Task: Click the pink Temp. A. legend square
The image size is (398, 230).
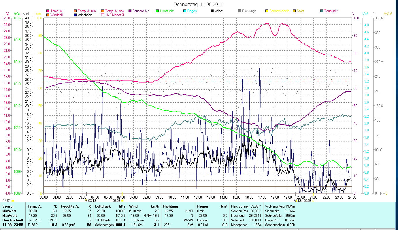Action: pos(48,11)
